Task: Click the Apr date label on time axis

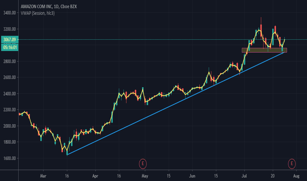Action: (x=95, y=176)
